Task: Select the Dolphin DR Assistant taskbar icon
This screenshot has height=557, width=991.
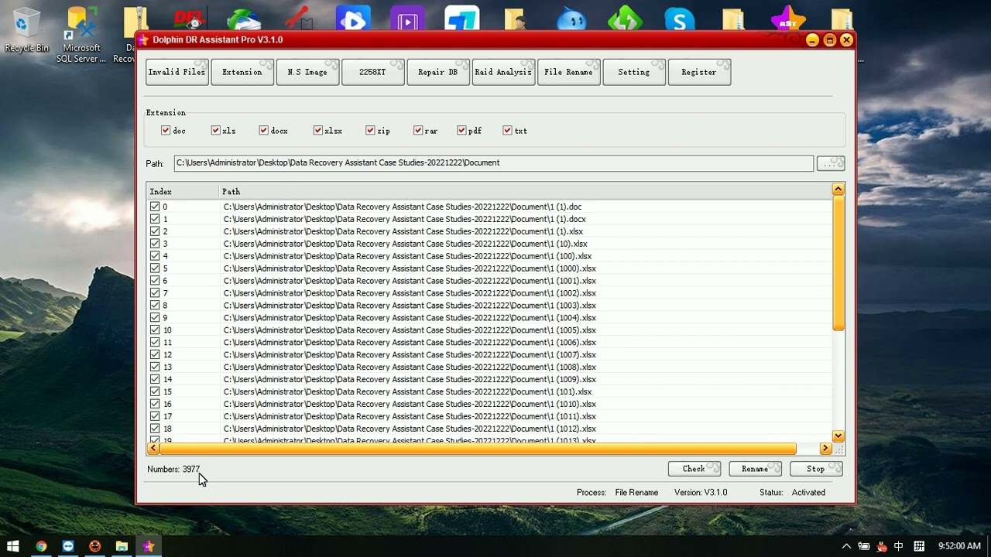Action: [x=149, y=546]
